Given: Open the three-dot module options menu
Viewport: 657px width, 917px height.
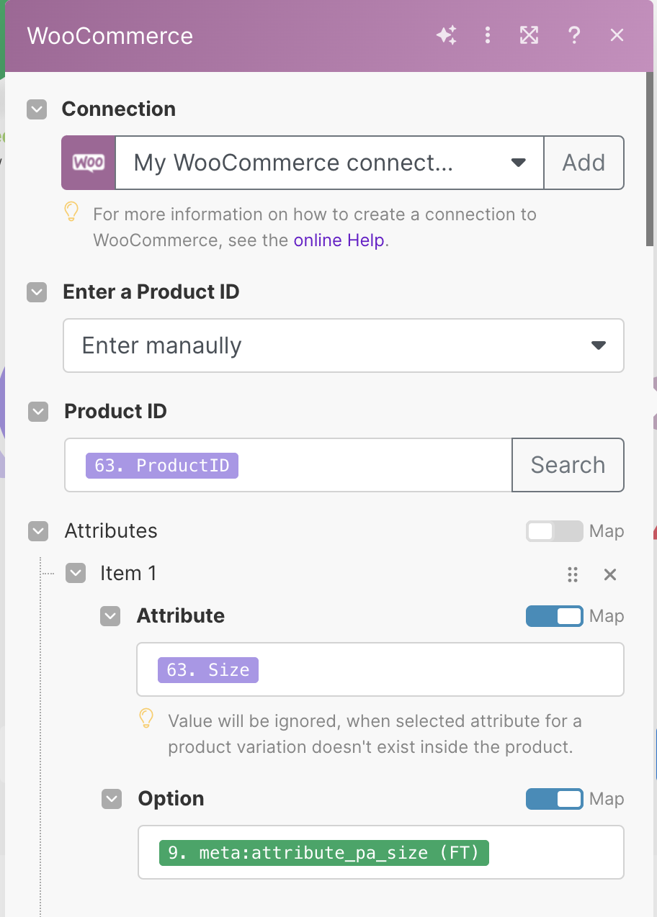Looking at the screenshot, I should [x=488, y=35].
